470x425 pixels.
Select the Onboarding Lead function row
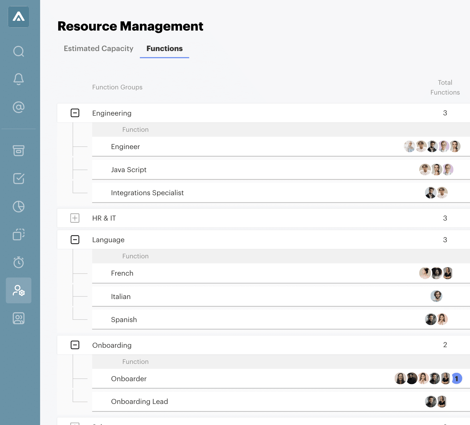pos(139,402)
